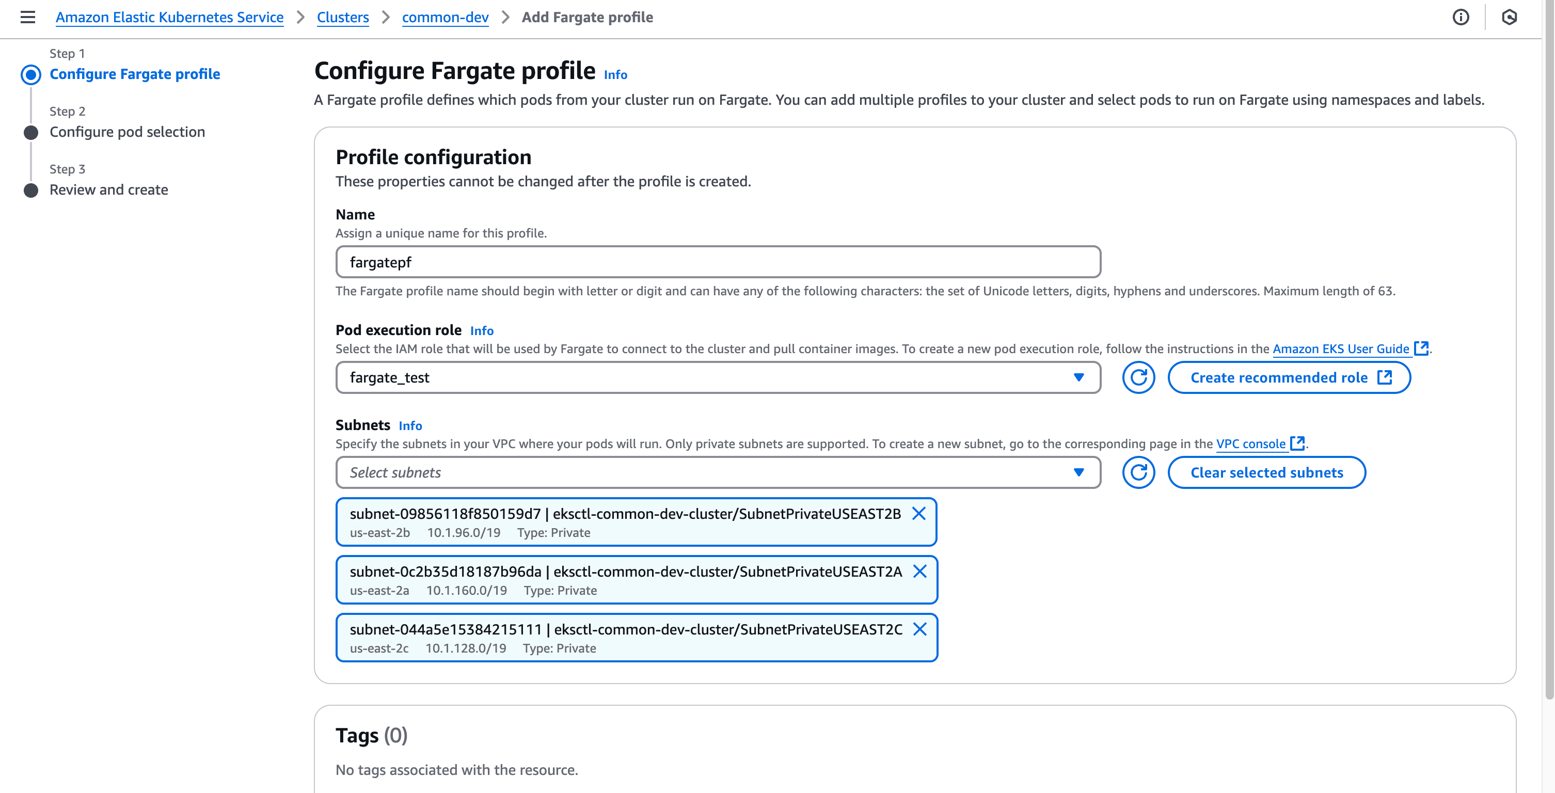Open the Amazon EKS User Guide link
The width and height of the screenshot is (1555, 793).
tap(1341, 349)
